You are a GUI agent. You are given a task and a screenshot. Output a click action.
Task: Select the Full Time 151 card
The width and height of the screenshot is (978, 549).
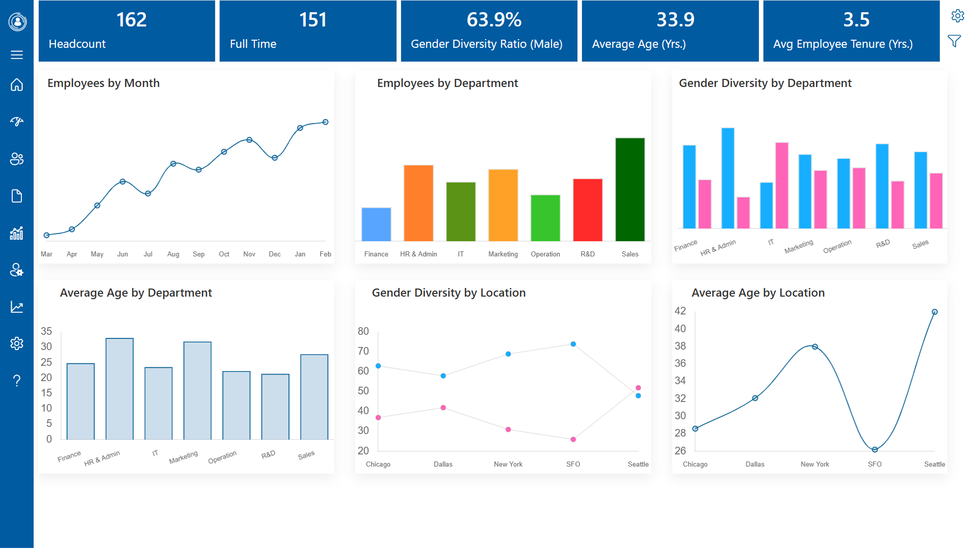click(x=308, y=31)
